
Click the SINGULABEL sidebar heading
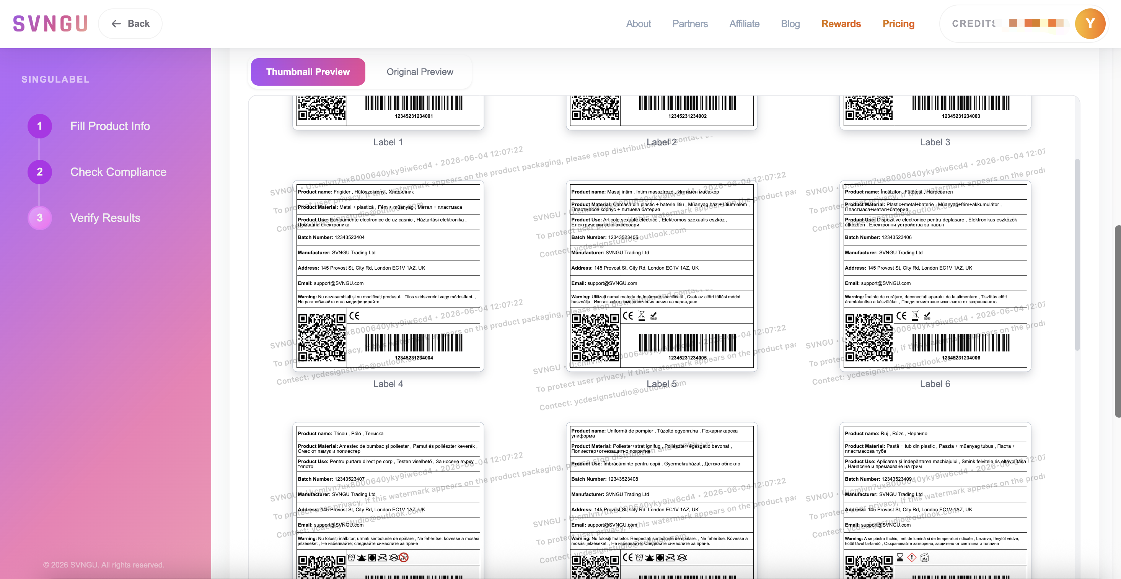tap(55, 79)
